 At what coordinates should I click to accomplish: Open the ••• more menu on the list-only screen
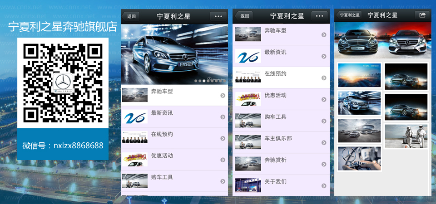pyautogui.click(x=319, y=16)
